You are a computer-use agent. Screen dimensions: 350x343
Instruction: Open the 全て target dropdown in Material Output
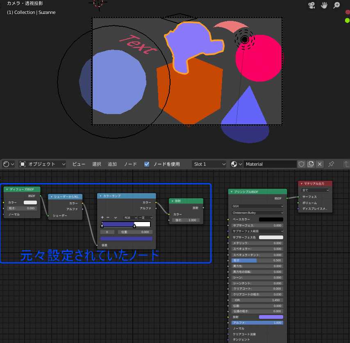(x=315, y=190)
